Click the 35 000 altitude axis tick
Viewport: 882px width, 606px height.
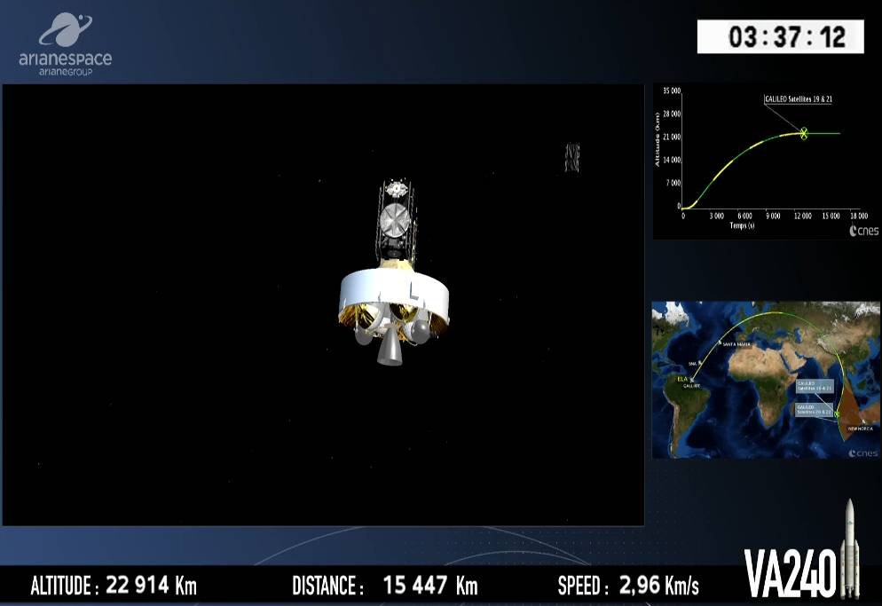[672, 91]
